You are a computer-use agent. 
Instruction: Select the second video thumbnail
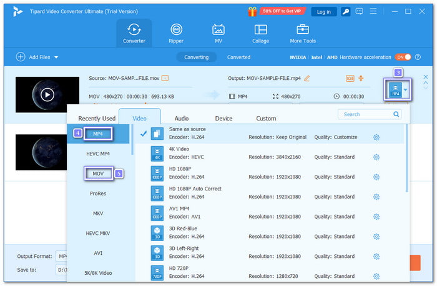coord(41,152)
